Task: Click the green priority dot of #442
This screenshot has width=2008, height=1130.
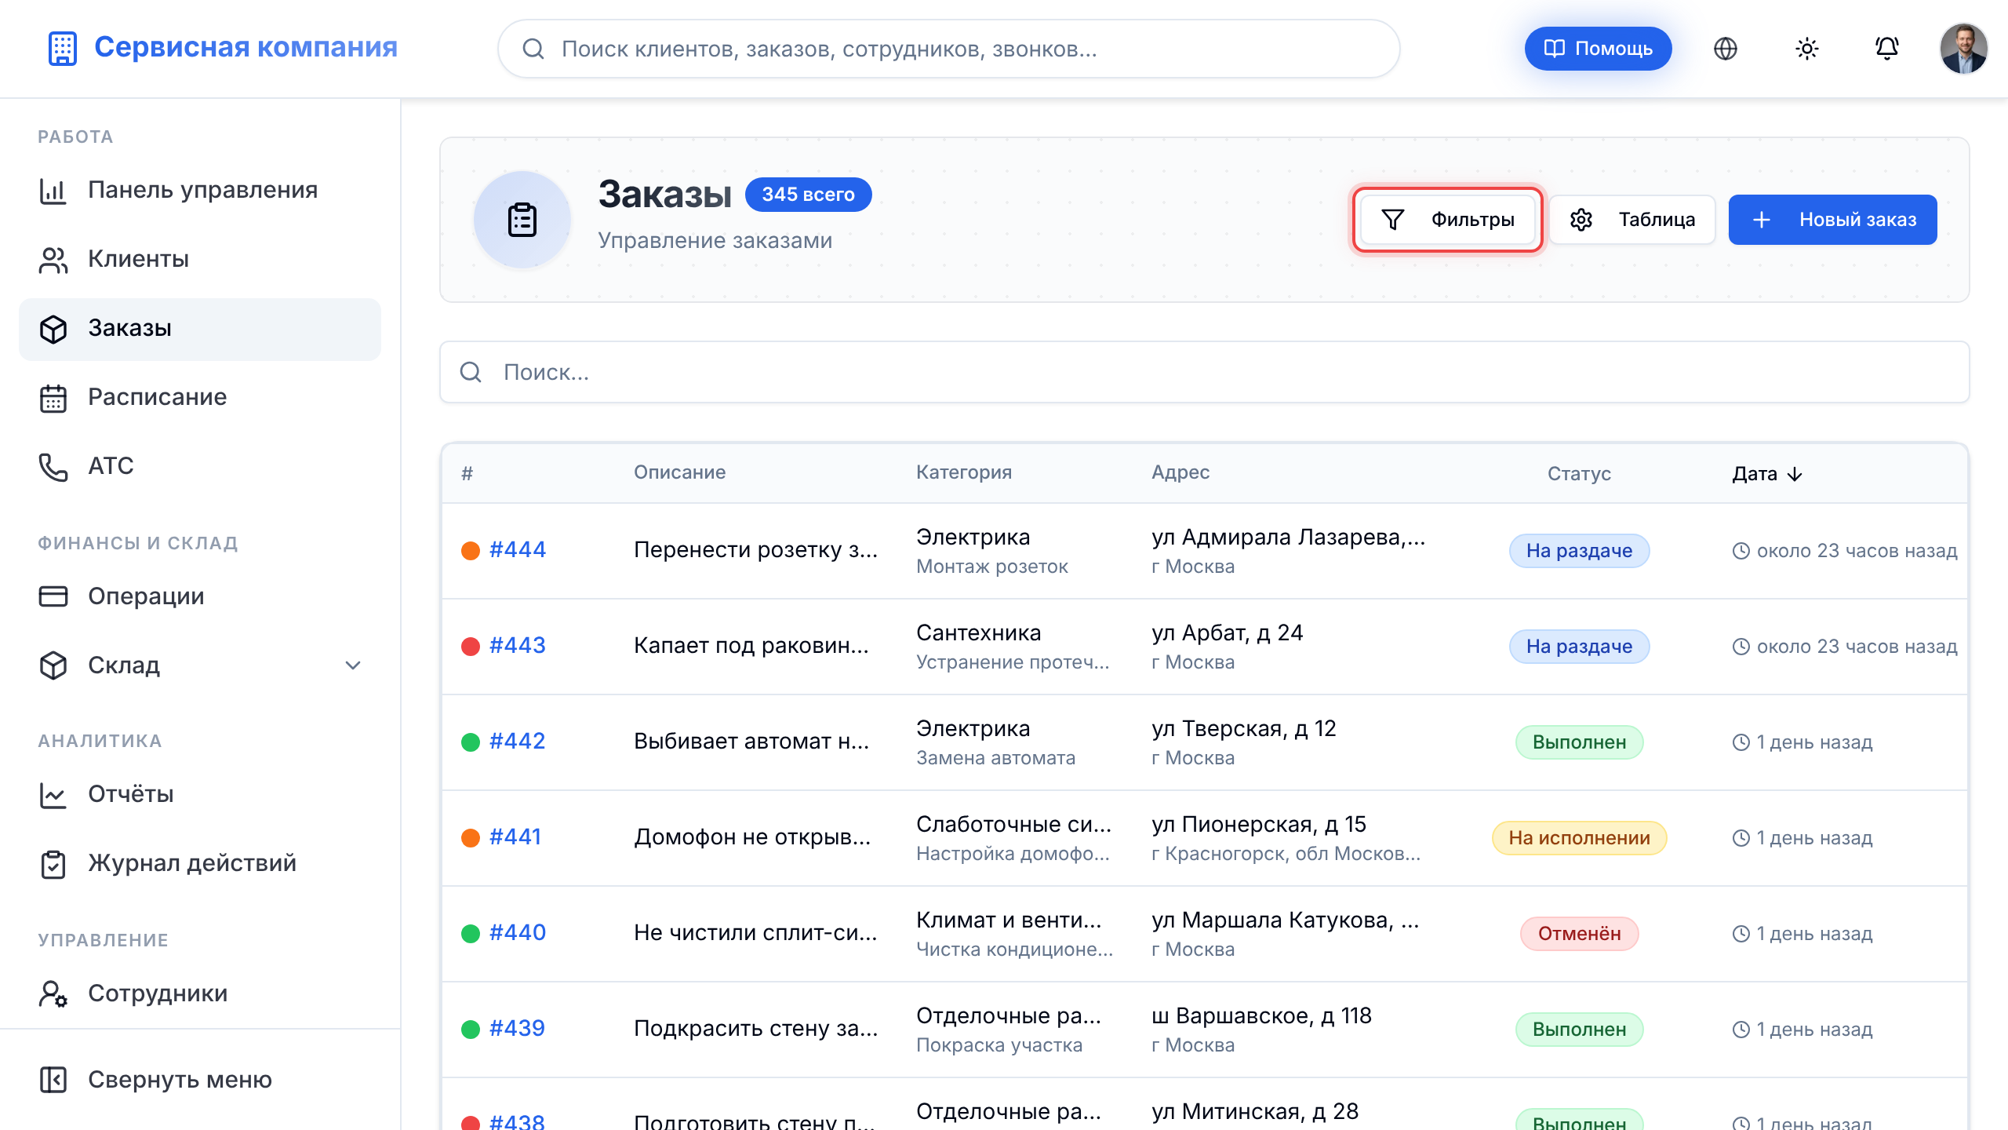Action: [x=471, y=742]
